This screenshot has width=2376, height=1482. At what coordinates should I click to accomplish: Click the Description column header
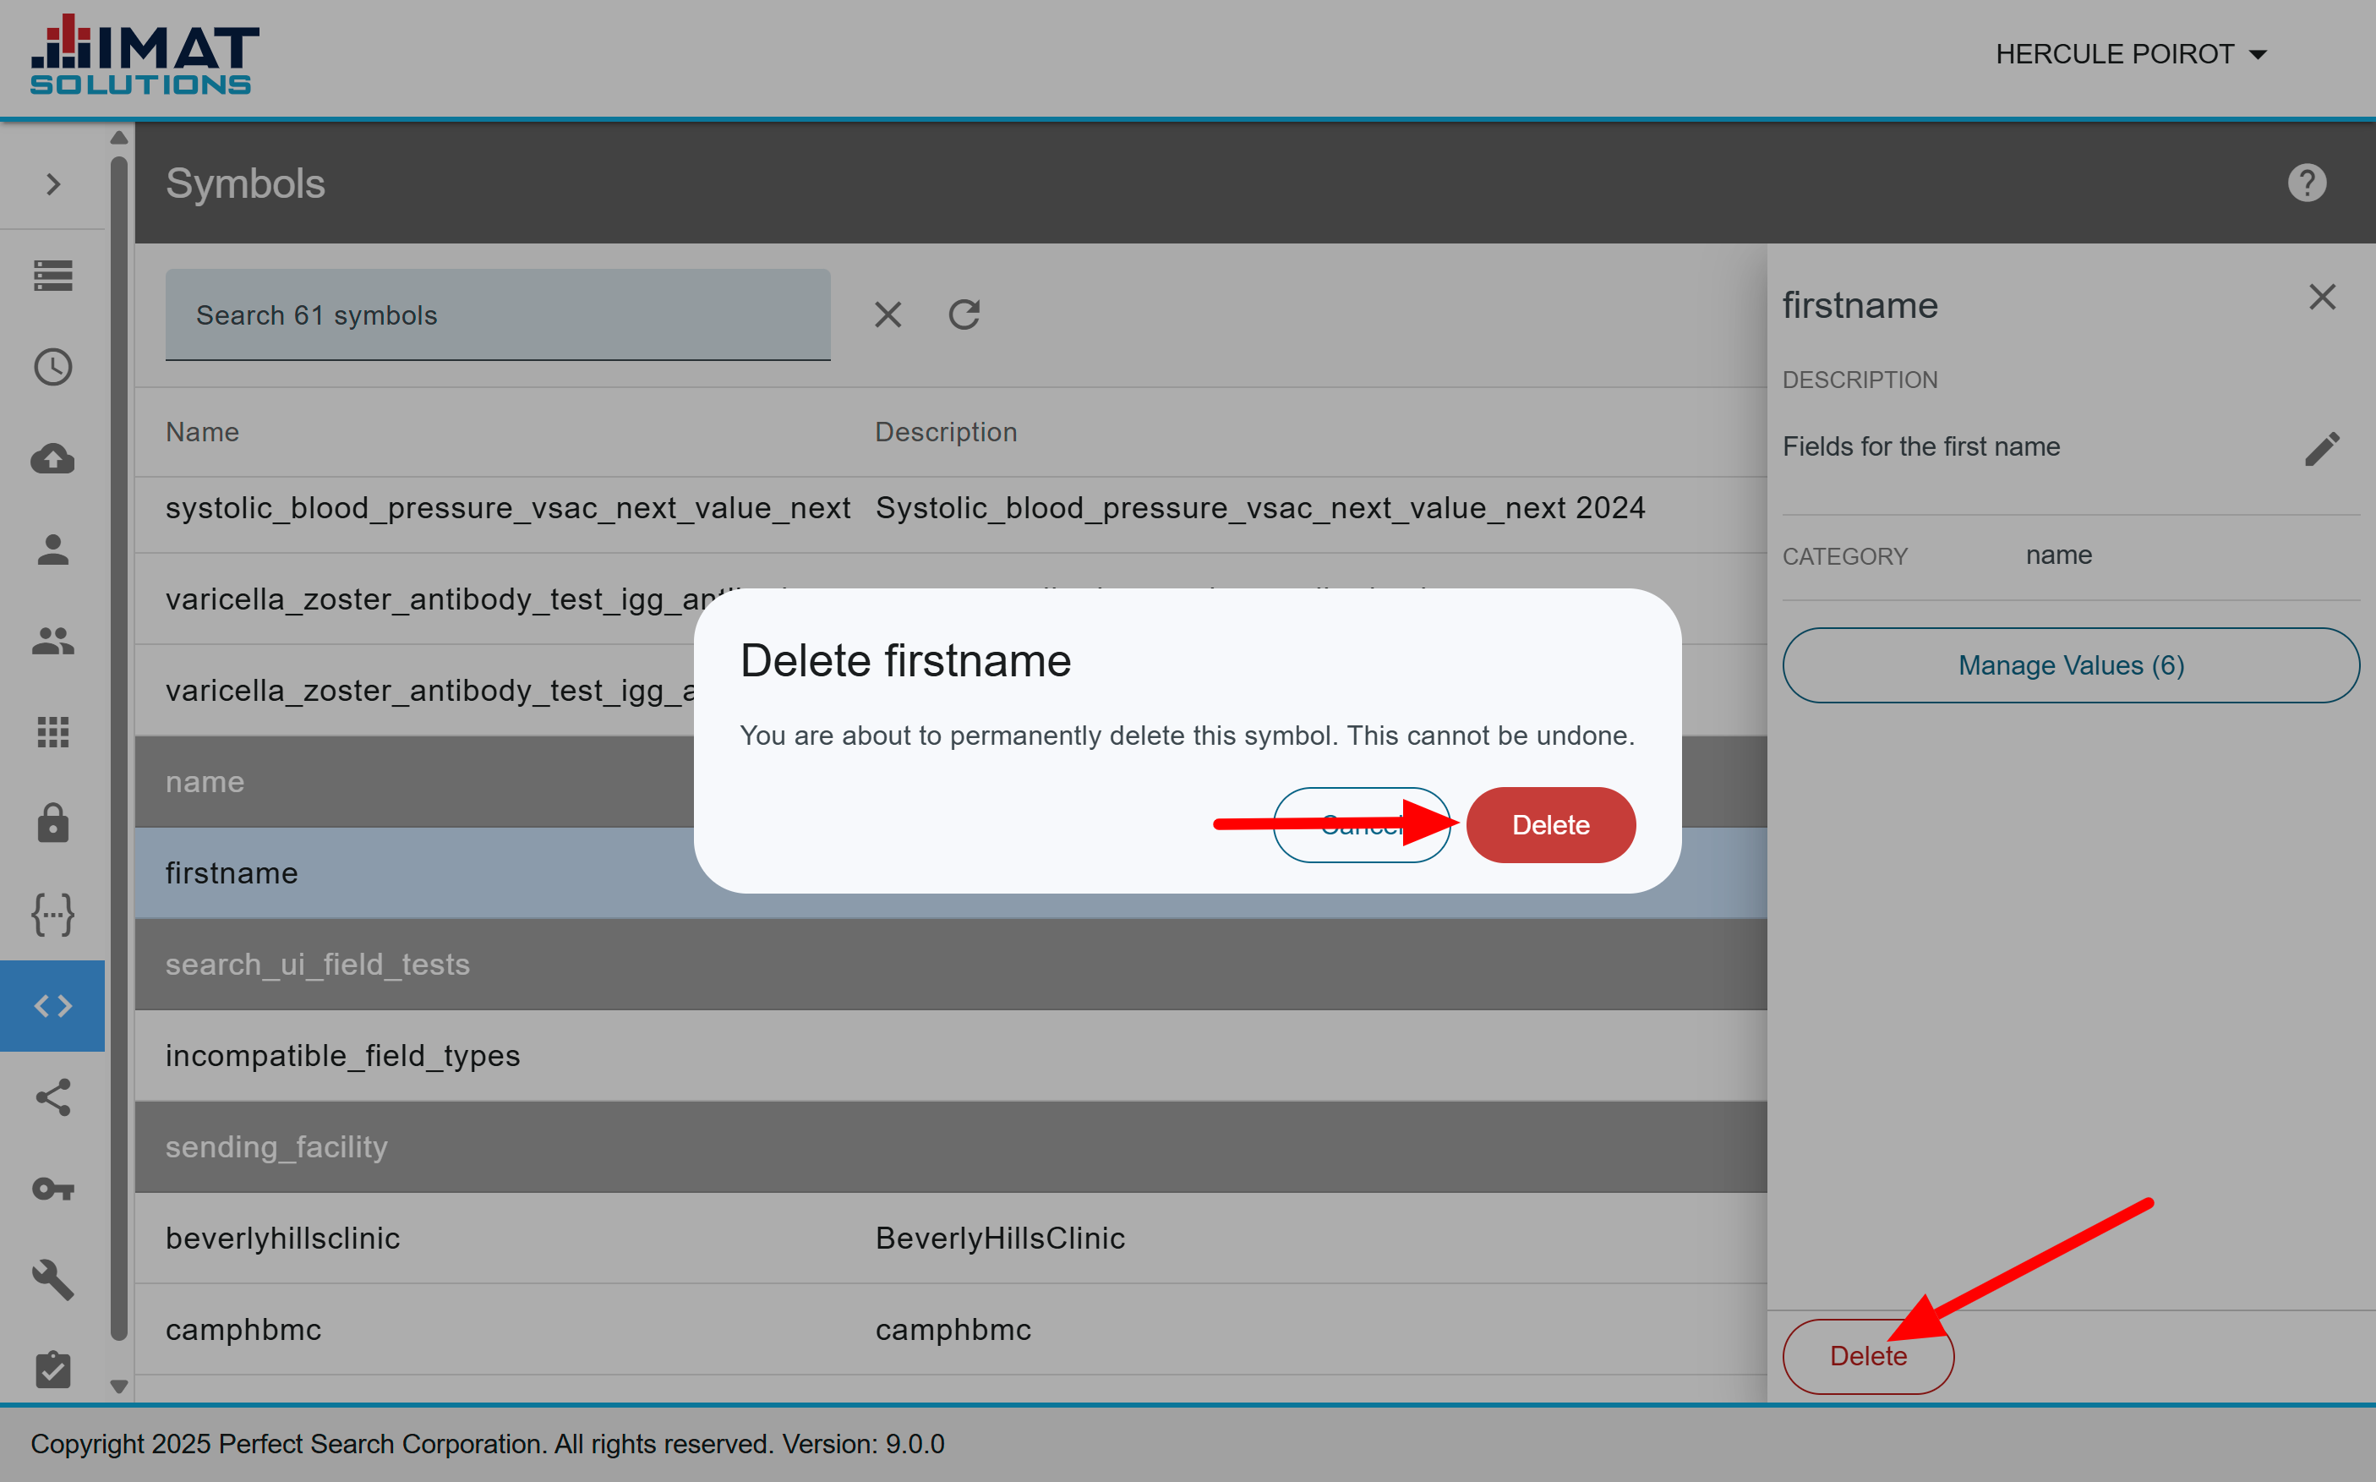pyautogui.click(x=946, y=432)
